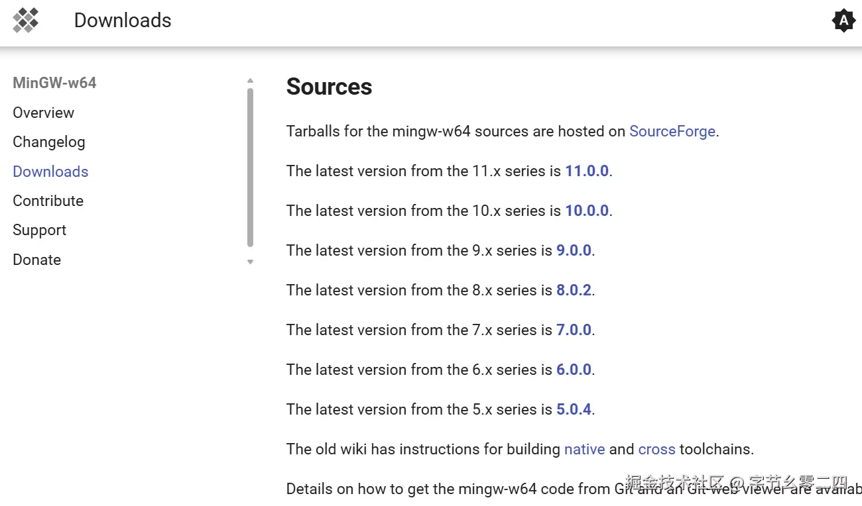Click the sidebar scroll down arrow

(250, 262)
